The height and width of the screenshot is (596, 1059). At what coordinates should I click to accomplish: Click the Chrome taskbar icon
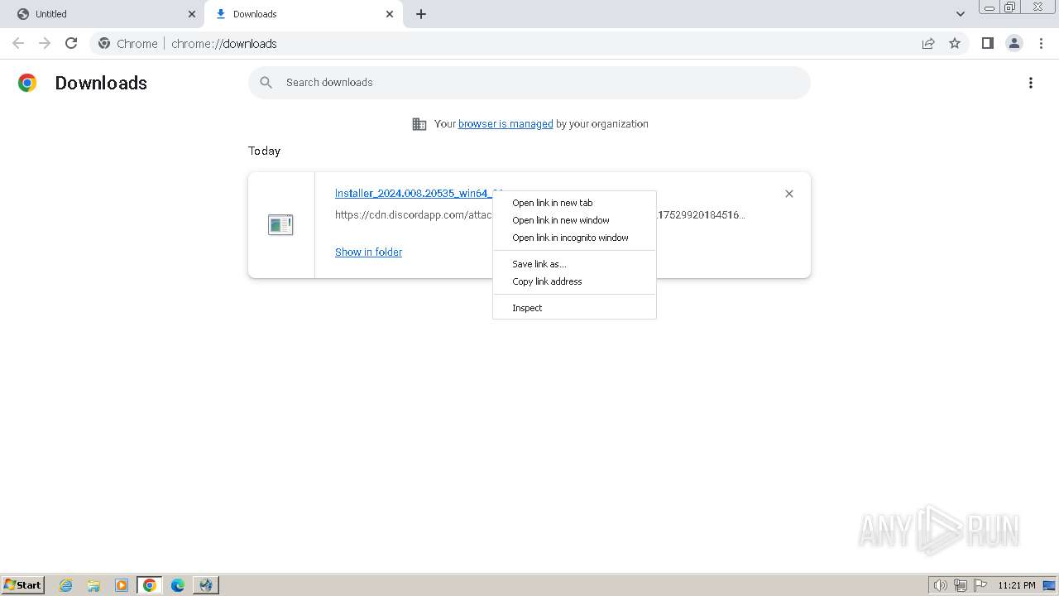149,585
